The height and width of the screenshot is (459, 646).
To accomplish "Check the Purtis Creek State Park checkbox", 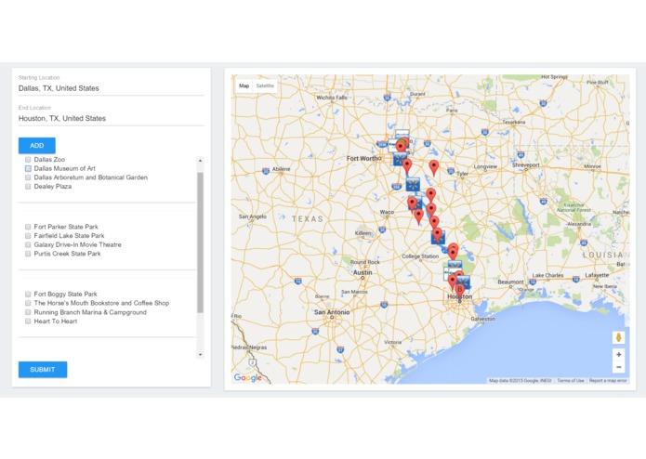I will tap(28, 254).
